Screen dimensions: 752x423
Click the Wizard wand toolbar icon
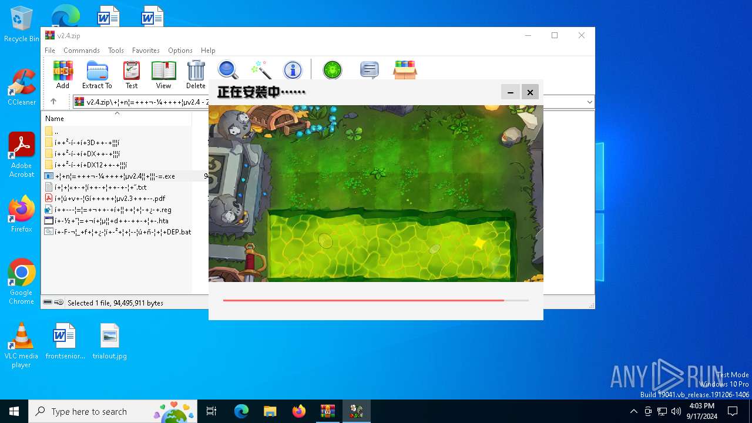pyautogui.click(x=260, y=70)
